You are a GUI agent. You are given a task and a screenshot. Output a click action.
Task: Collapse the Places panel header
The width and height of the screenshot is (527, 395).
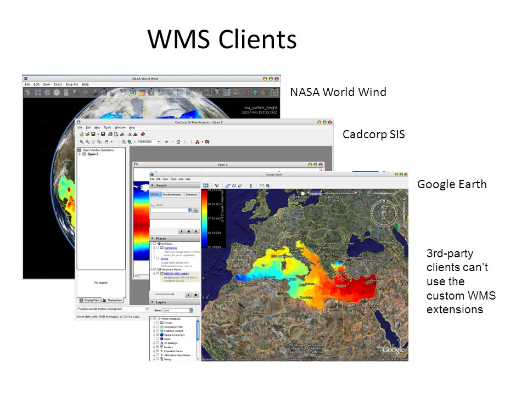tap(175, 239)
